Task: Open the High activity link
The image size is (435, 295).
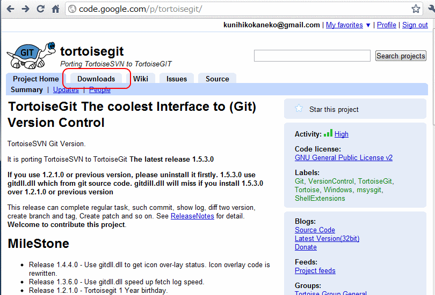Action: [x=341, y=134]
